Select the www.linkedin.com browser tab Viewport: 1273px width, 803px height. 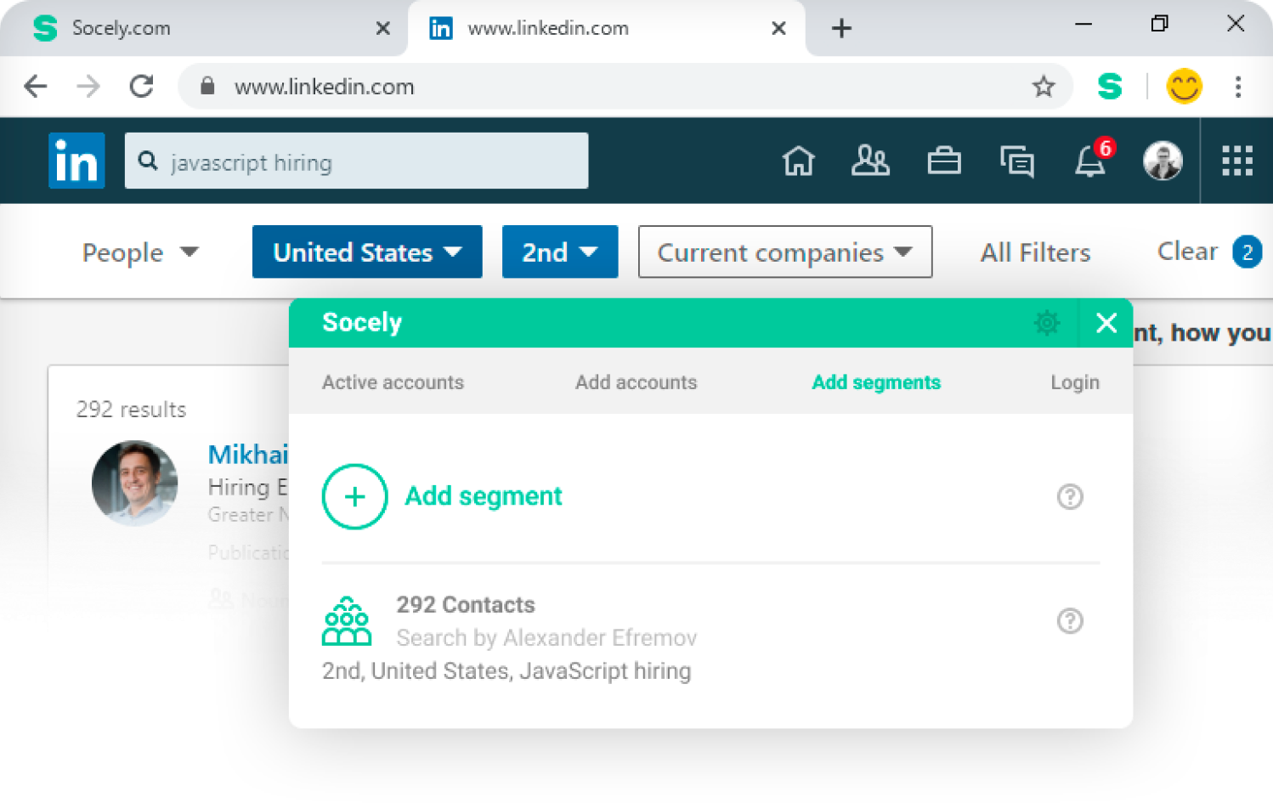[x=607, y=29]
